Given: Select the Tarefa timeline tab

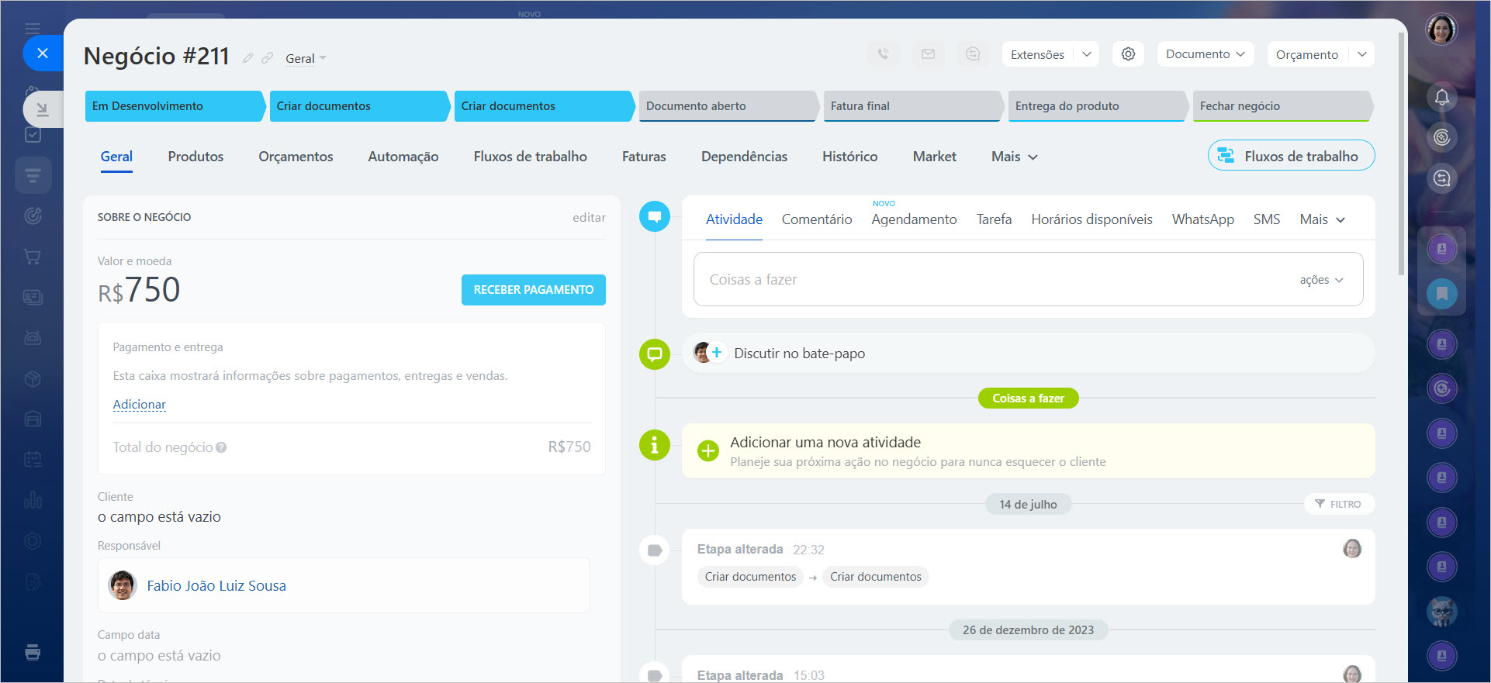Looking at the screenshot, I should 994,219.
